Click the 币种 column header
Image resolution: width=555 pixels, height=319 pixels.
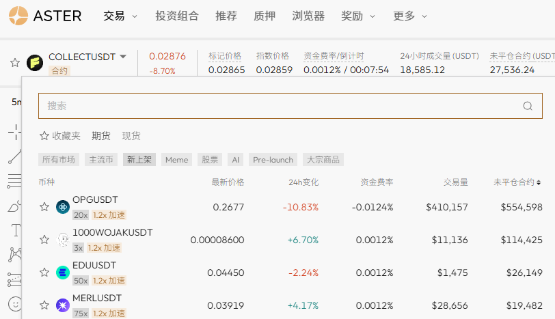46,182
